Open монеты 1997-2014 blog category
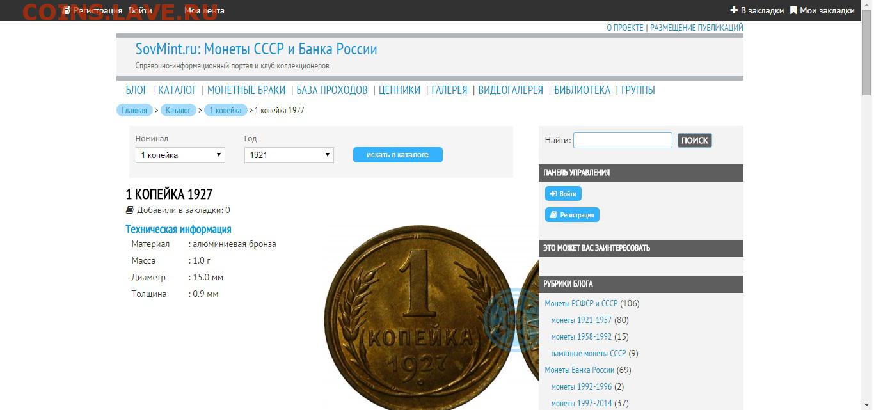The height and width of the screenshot is (410, 874). click(581, 403)
